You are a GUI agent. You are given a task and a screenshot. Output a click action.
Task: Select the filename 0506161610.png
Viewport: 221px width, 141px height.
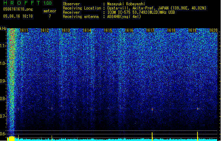18,9
